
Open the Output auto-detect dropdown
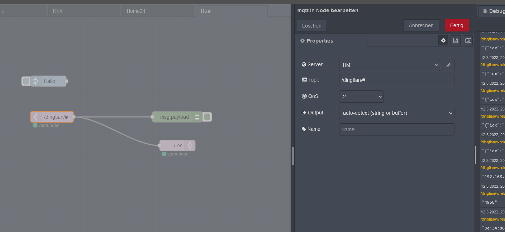pyautogui.click(x=396, y=113)
